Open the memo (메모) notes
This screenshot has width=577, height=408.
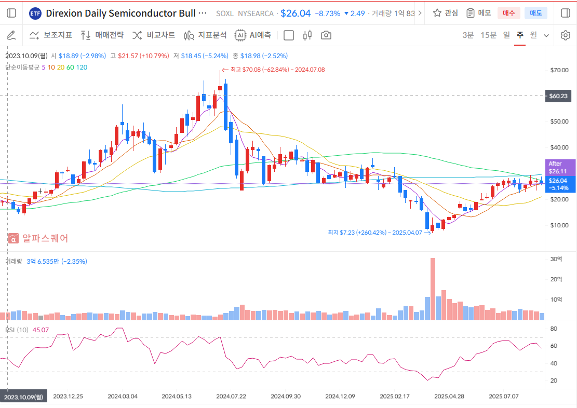click(x=479, y=13)
